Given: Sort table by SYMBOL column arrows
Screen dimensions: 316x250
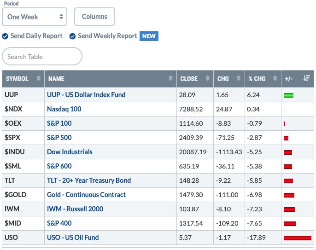Looking at the screenshot, I should [x=39, y=78].
